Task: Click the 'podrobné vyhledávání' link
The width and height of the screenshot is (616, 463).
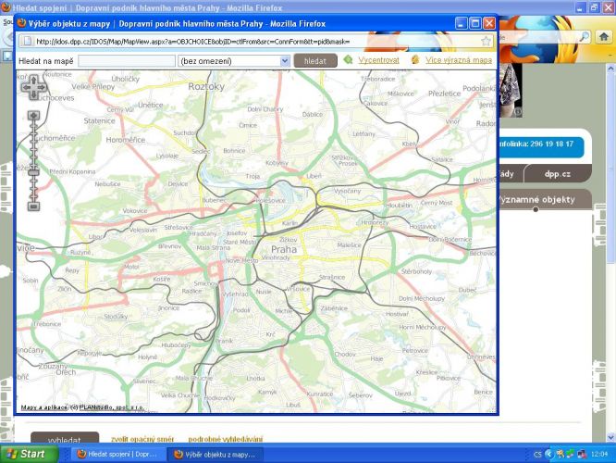Action: 226,439
